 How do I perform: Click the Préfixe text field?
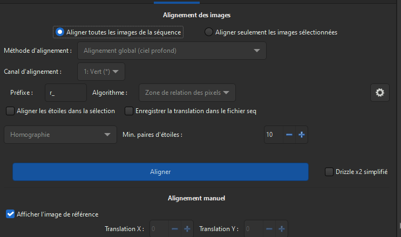click(x=66, y=93)
